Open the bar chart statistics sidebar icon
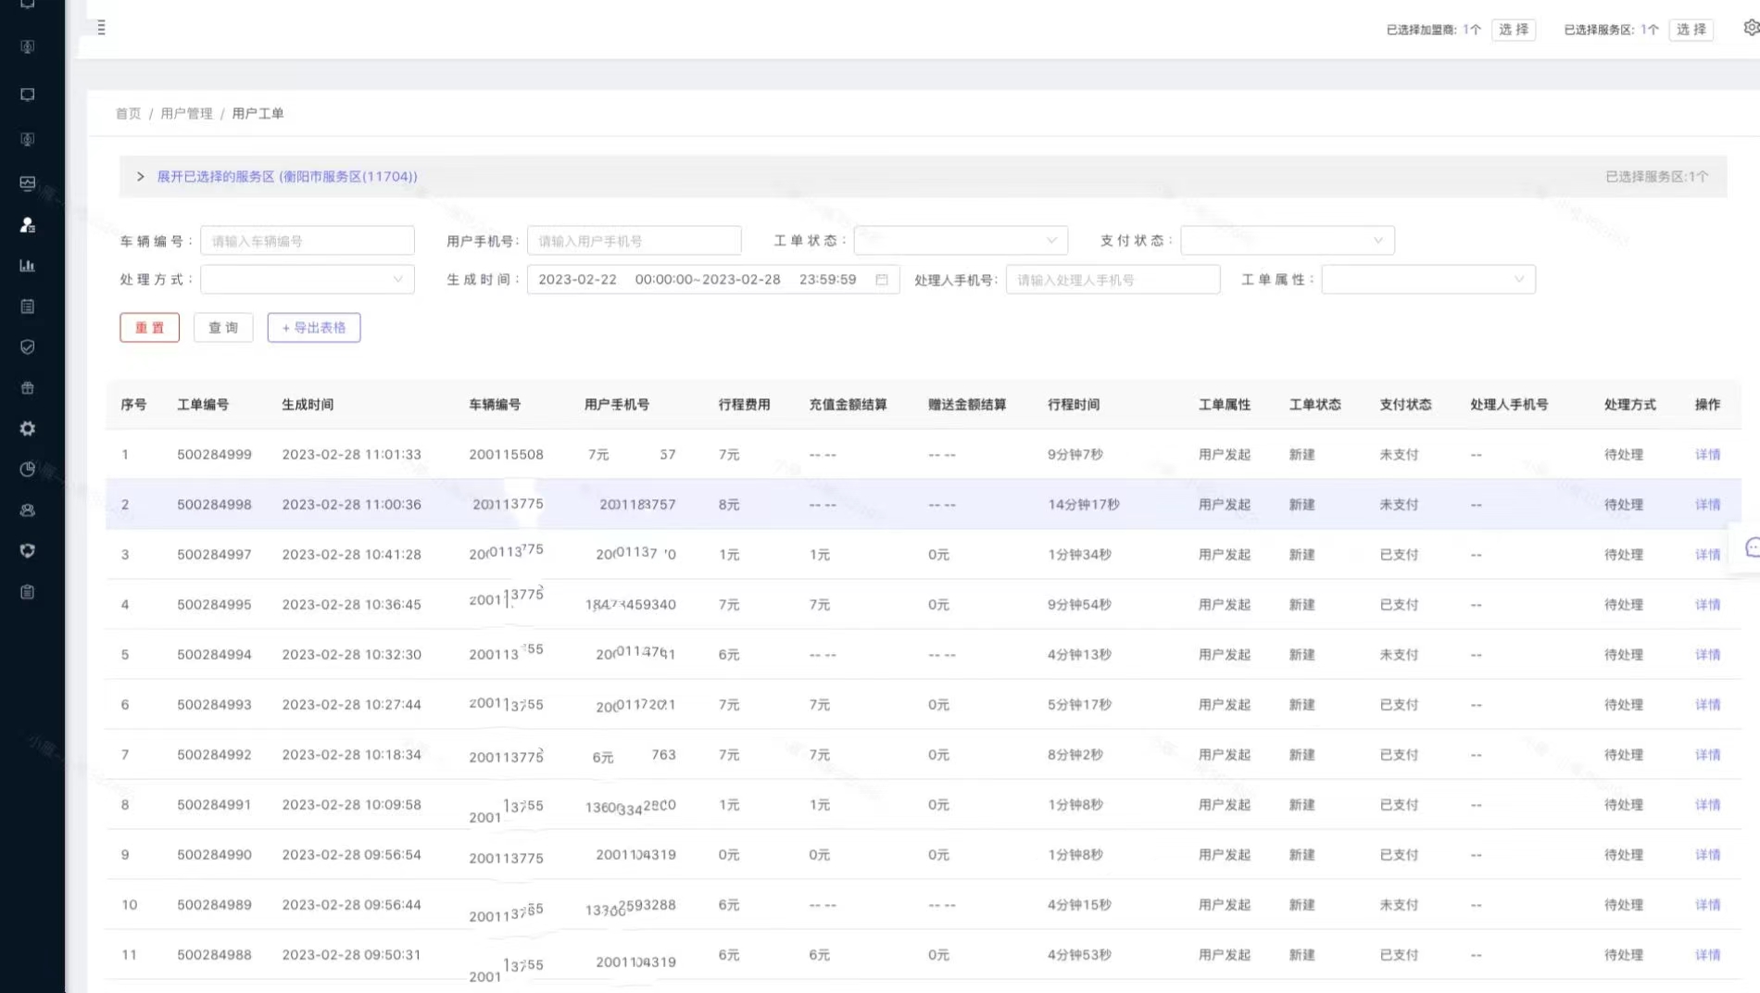 (28, 266)
